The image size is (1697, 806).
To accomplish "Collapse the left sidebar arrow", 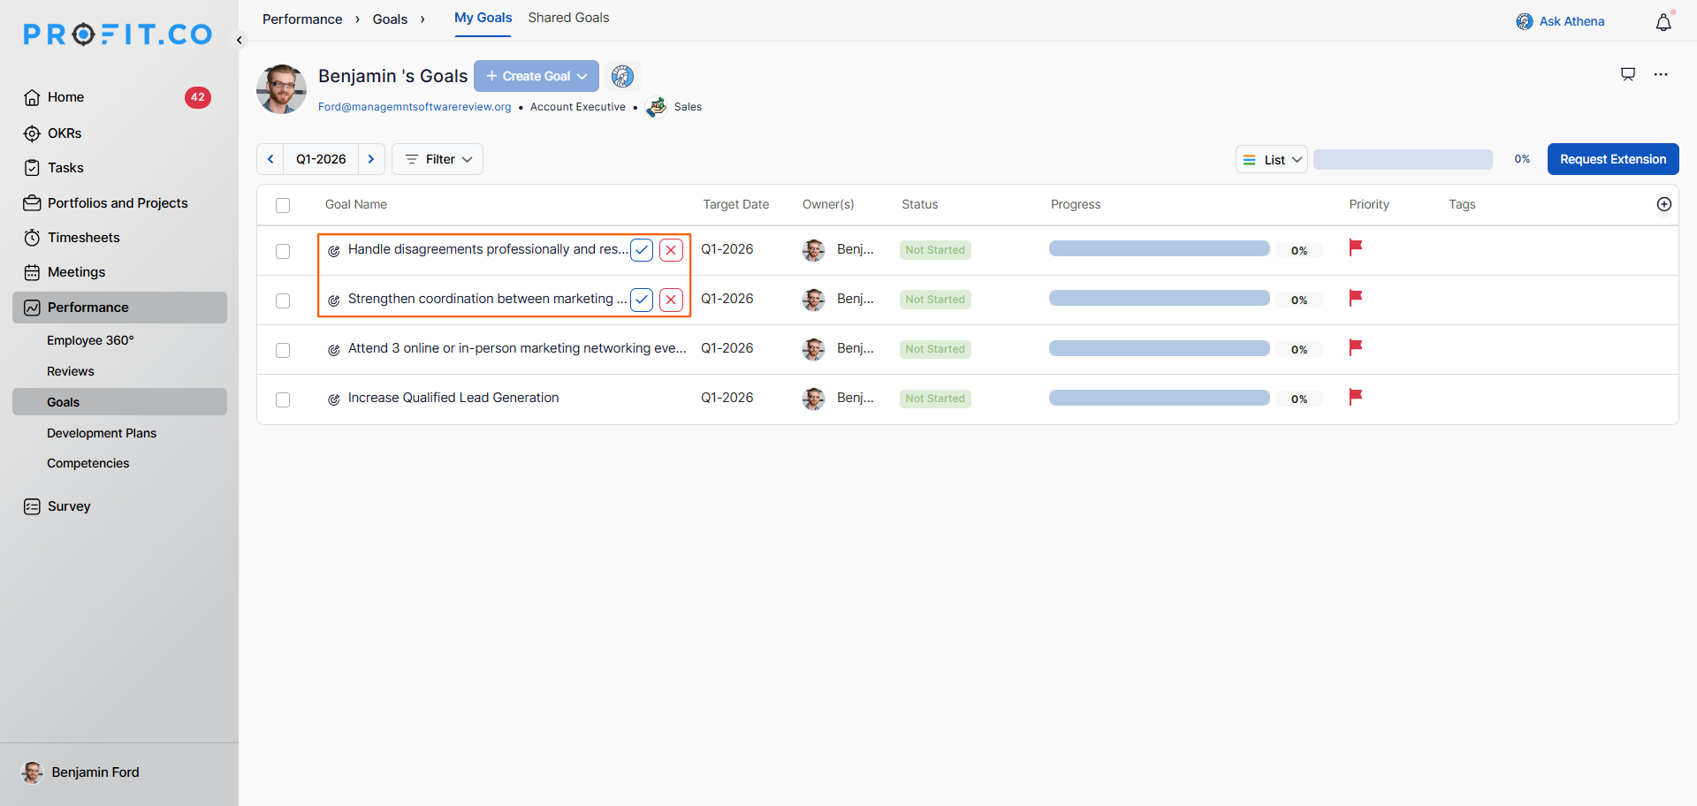I will point(240,40).
